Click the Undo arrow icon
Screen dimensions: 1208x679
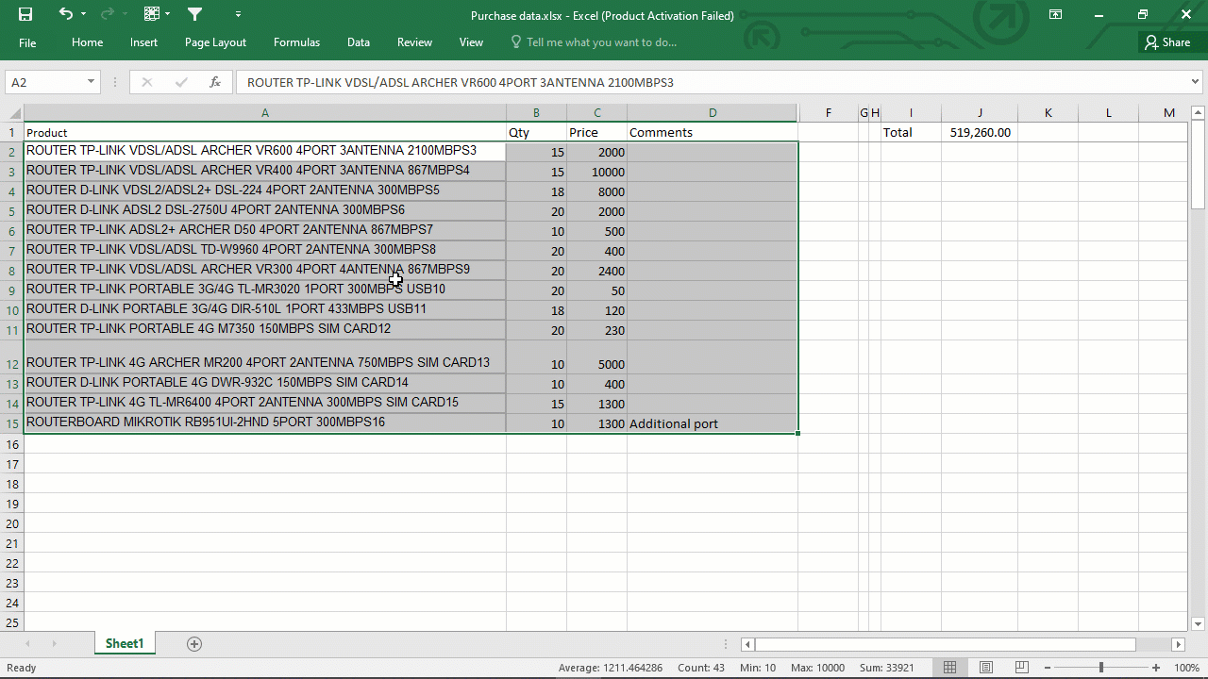point(65,14)
